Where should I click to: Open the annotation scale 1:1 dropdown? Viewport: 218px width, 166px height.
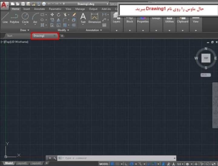[180, 164]
